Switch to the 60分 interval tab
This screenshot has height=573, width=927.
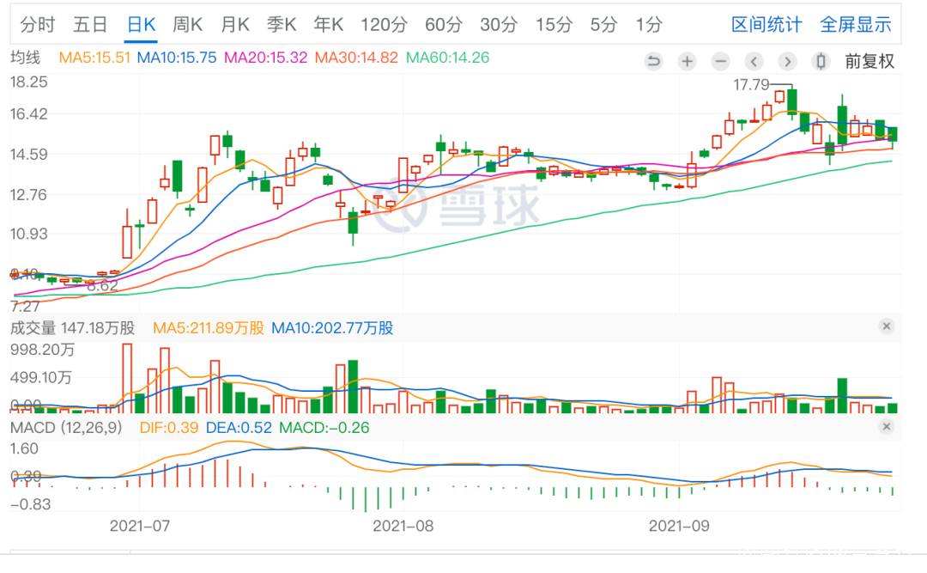click(x=443, y=25)
